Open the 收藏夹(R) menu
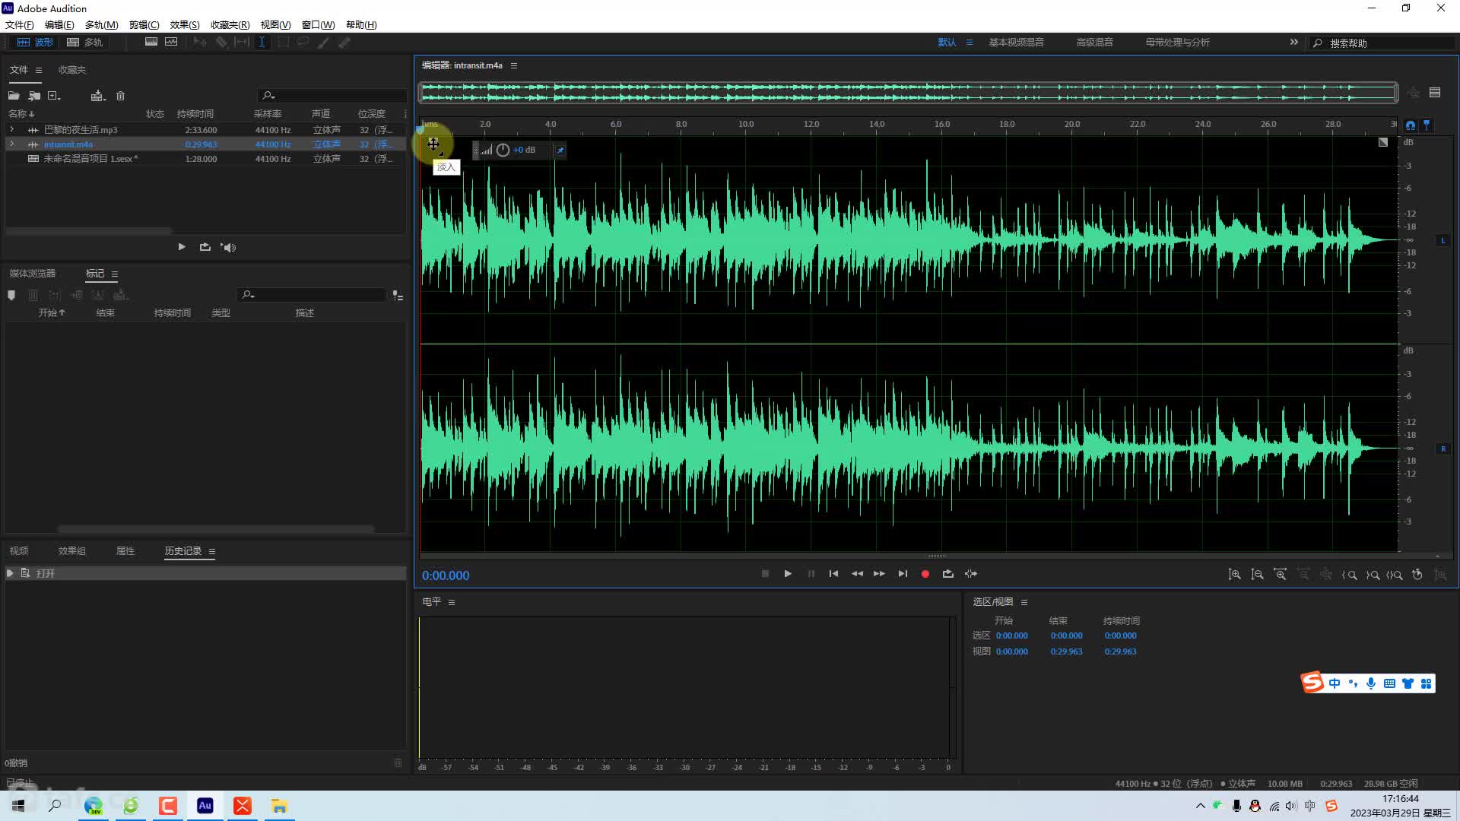1460x821 pixels. pyautogui.click(x=230, y=25)
